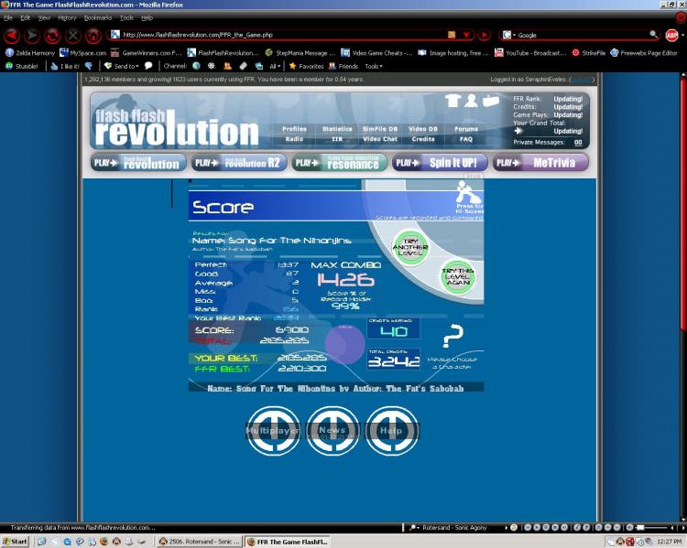Screen dimensions: 687x548
Task: Click the T-shirt shop icon in the site header
Action: click(453, 101)
